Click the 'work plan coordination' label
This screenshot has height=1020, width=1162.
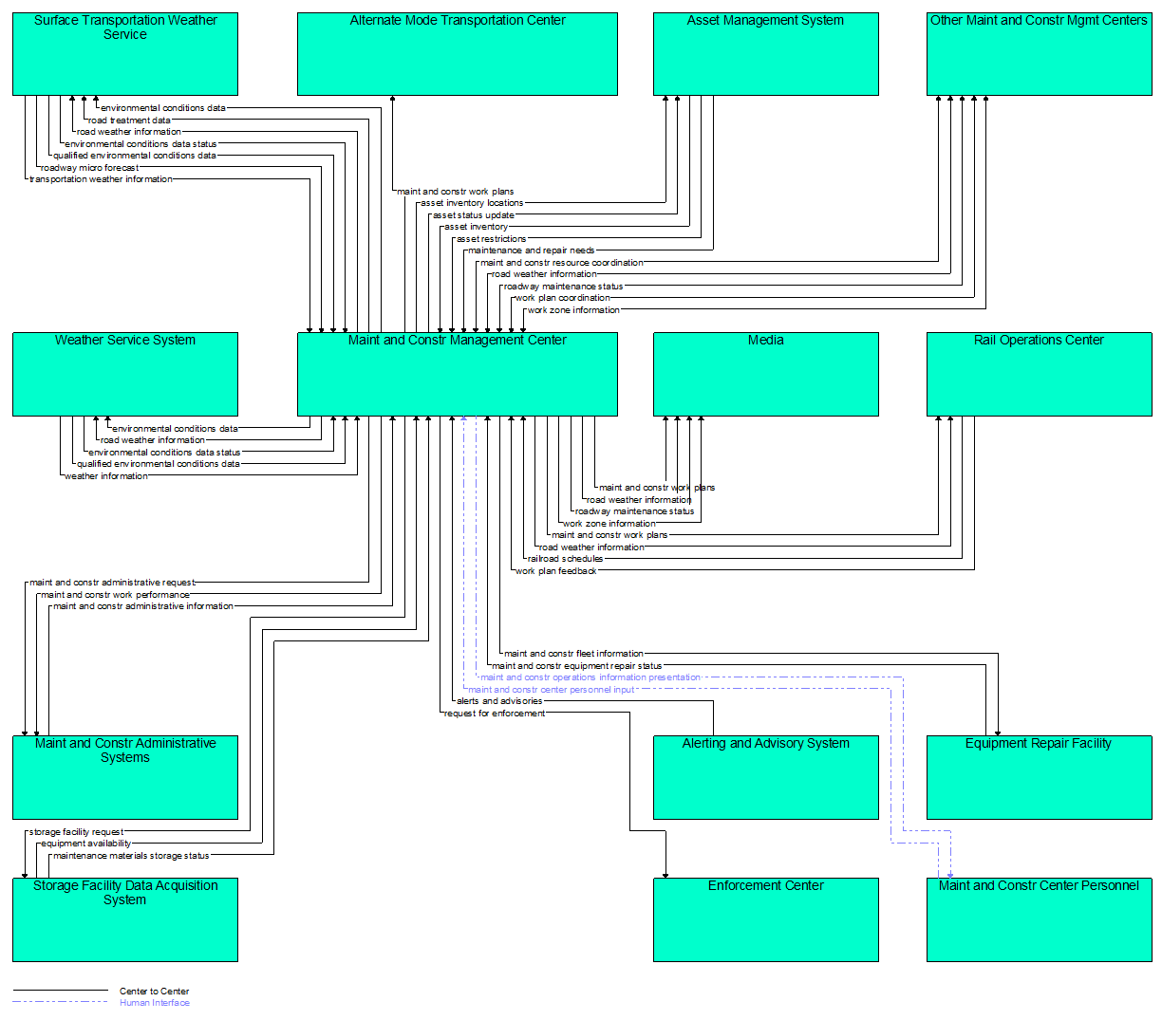(x=563, y=298)
